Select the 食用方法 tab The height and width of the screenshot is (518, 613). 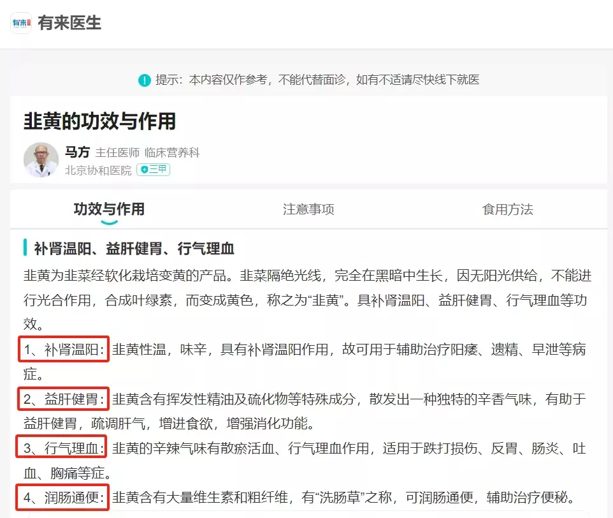point(507,209)
